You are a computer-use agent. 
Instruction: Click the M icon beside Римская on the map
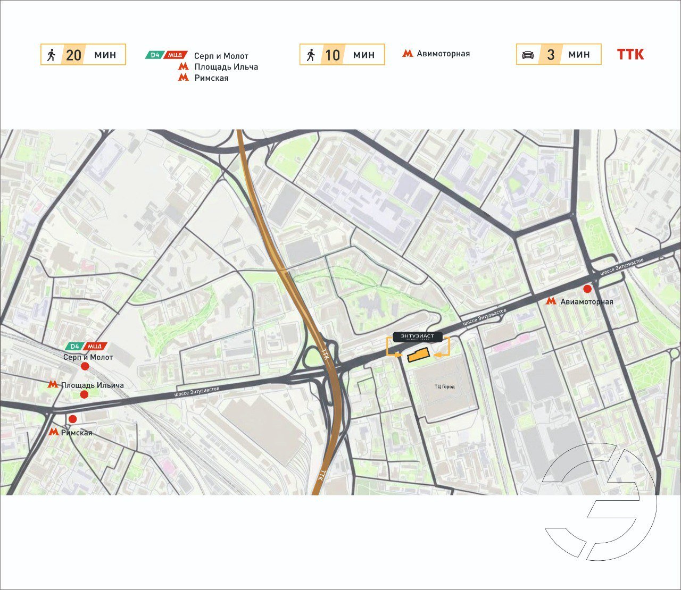pyautogui.click(x=54, y=432)
